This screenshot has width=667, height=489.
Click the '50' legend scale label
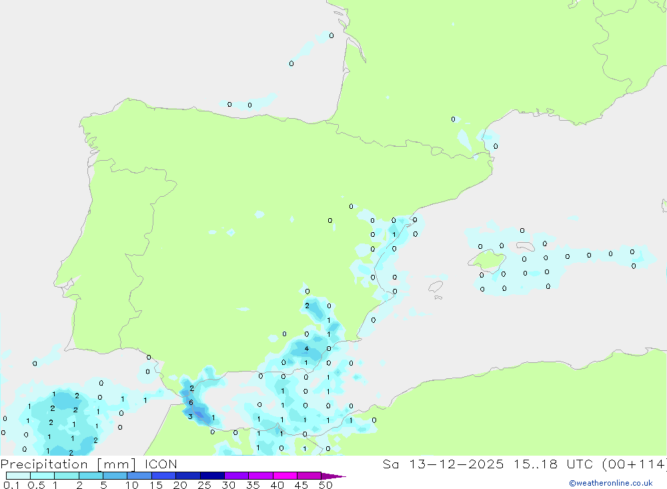[325, 485]
